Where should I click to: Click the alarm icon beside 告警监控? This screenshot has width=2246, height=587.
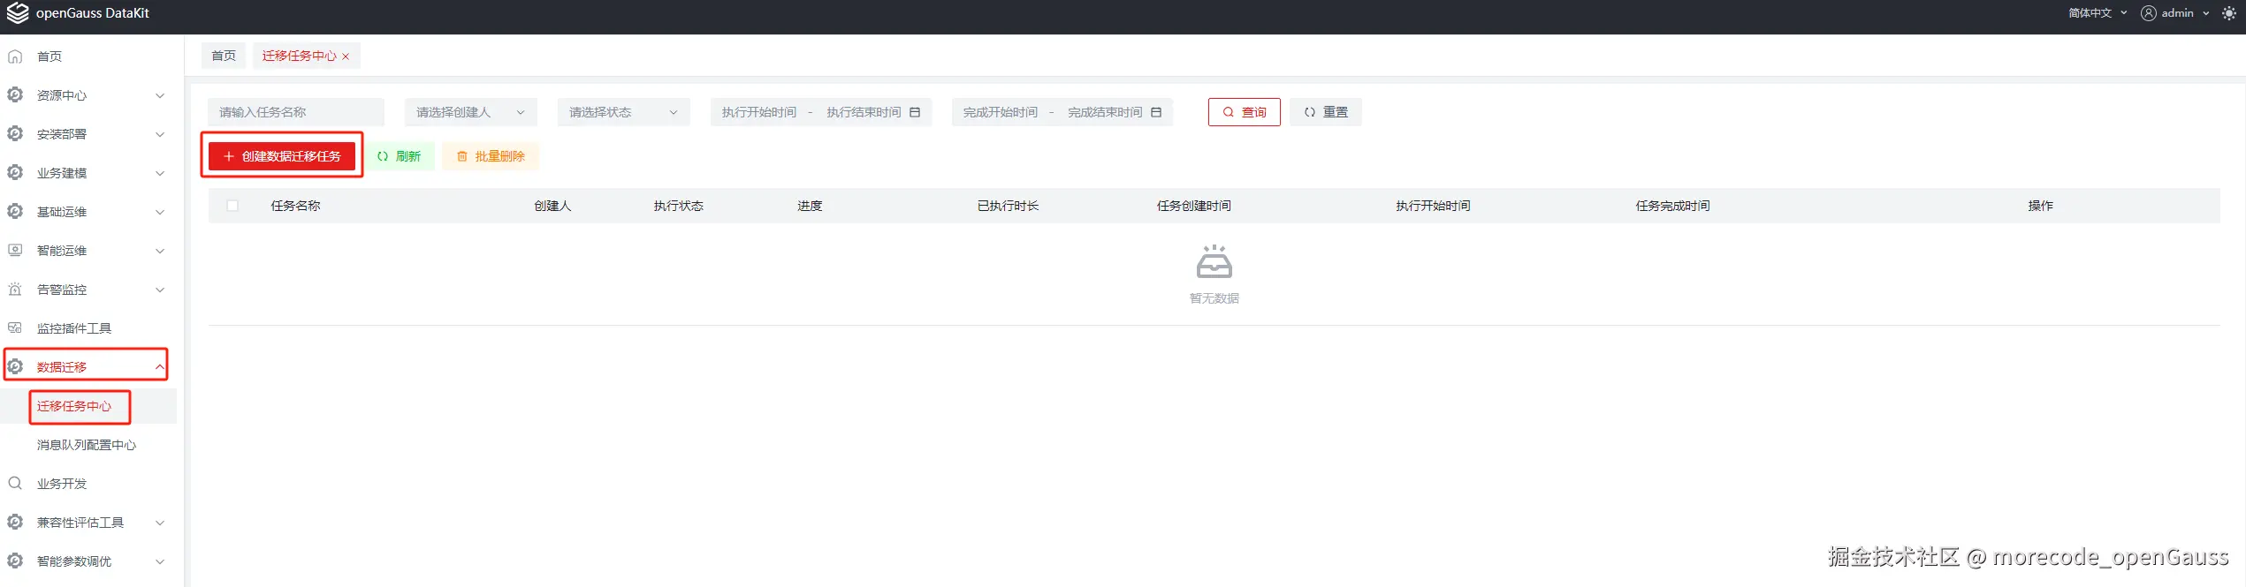pyautogui.click(x=15, y=289)
